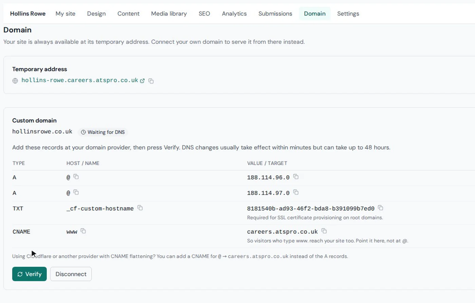Click the Disconnect button

(71, 274)
